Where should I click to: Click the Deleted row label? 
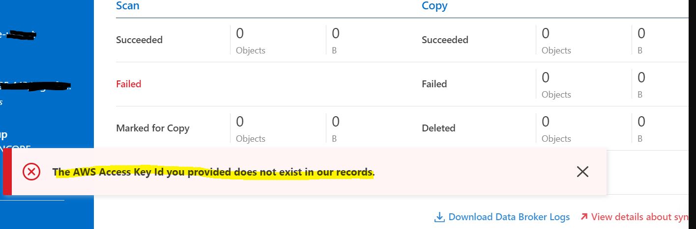click(x=438, y=128)
